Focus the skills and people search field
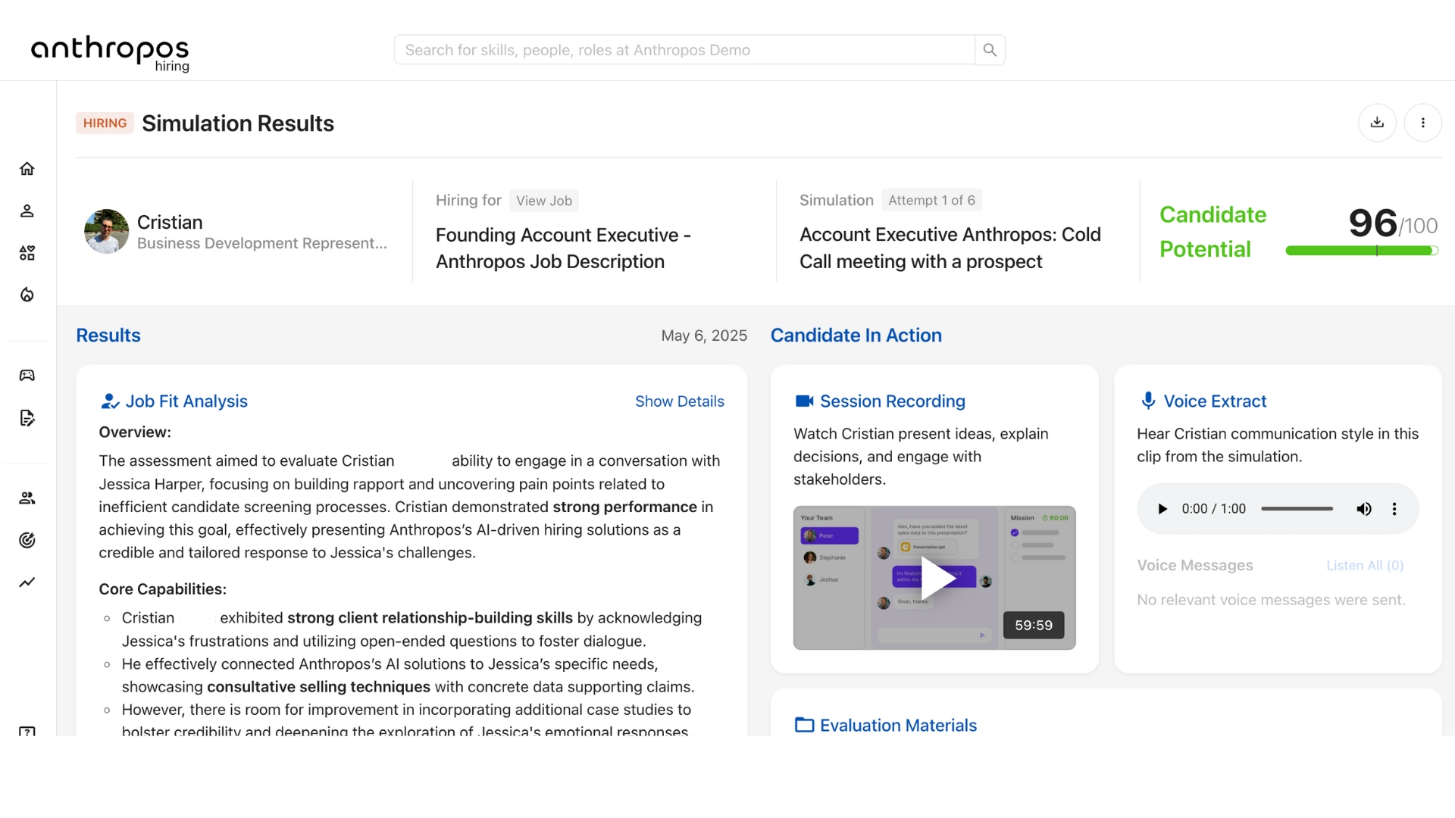Image resolution: width=1455 pixels, height=818 pixels. [684, 50]
